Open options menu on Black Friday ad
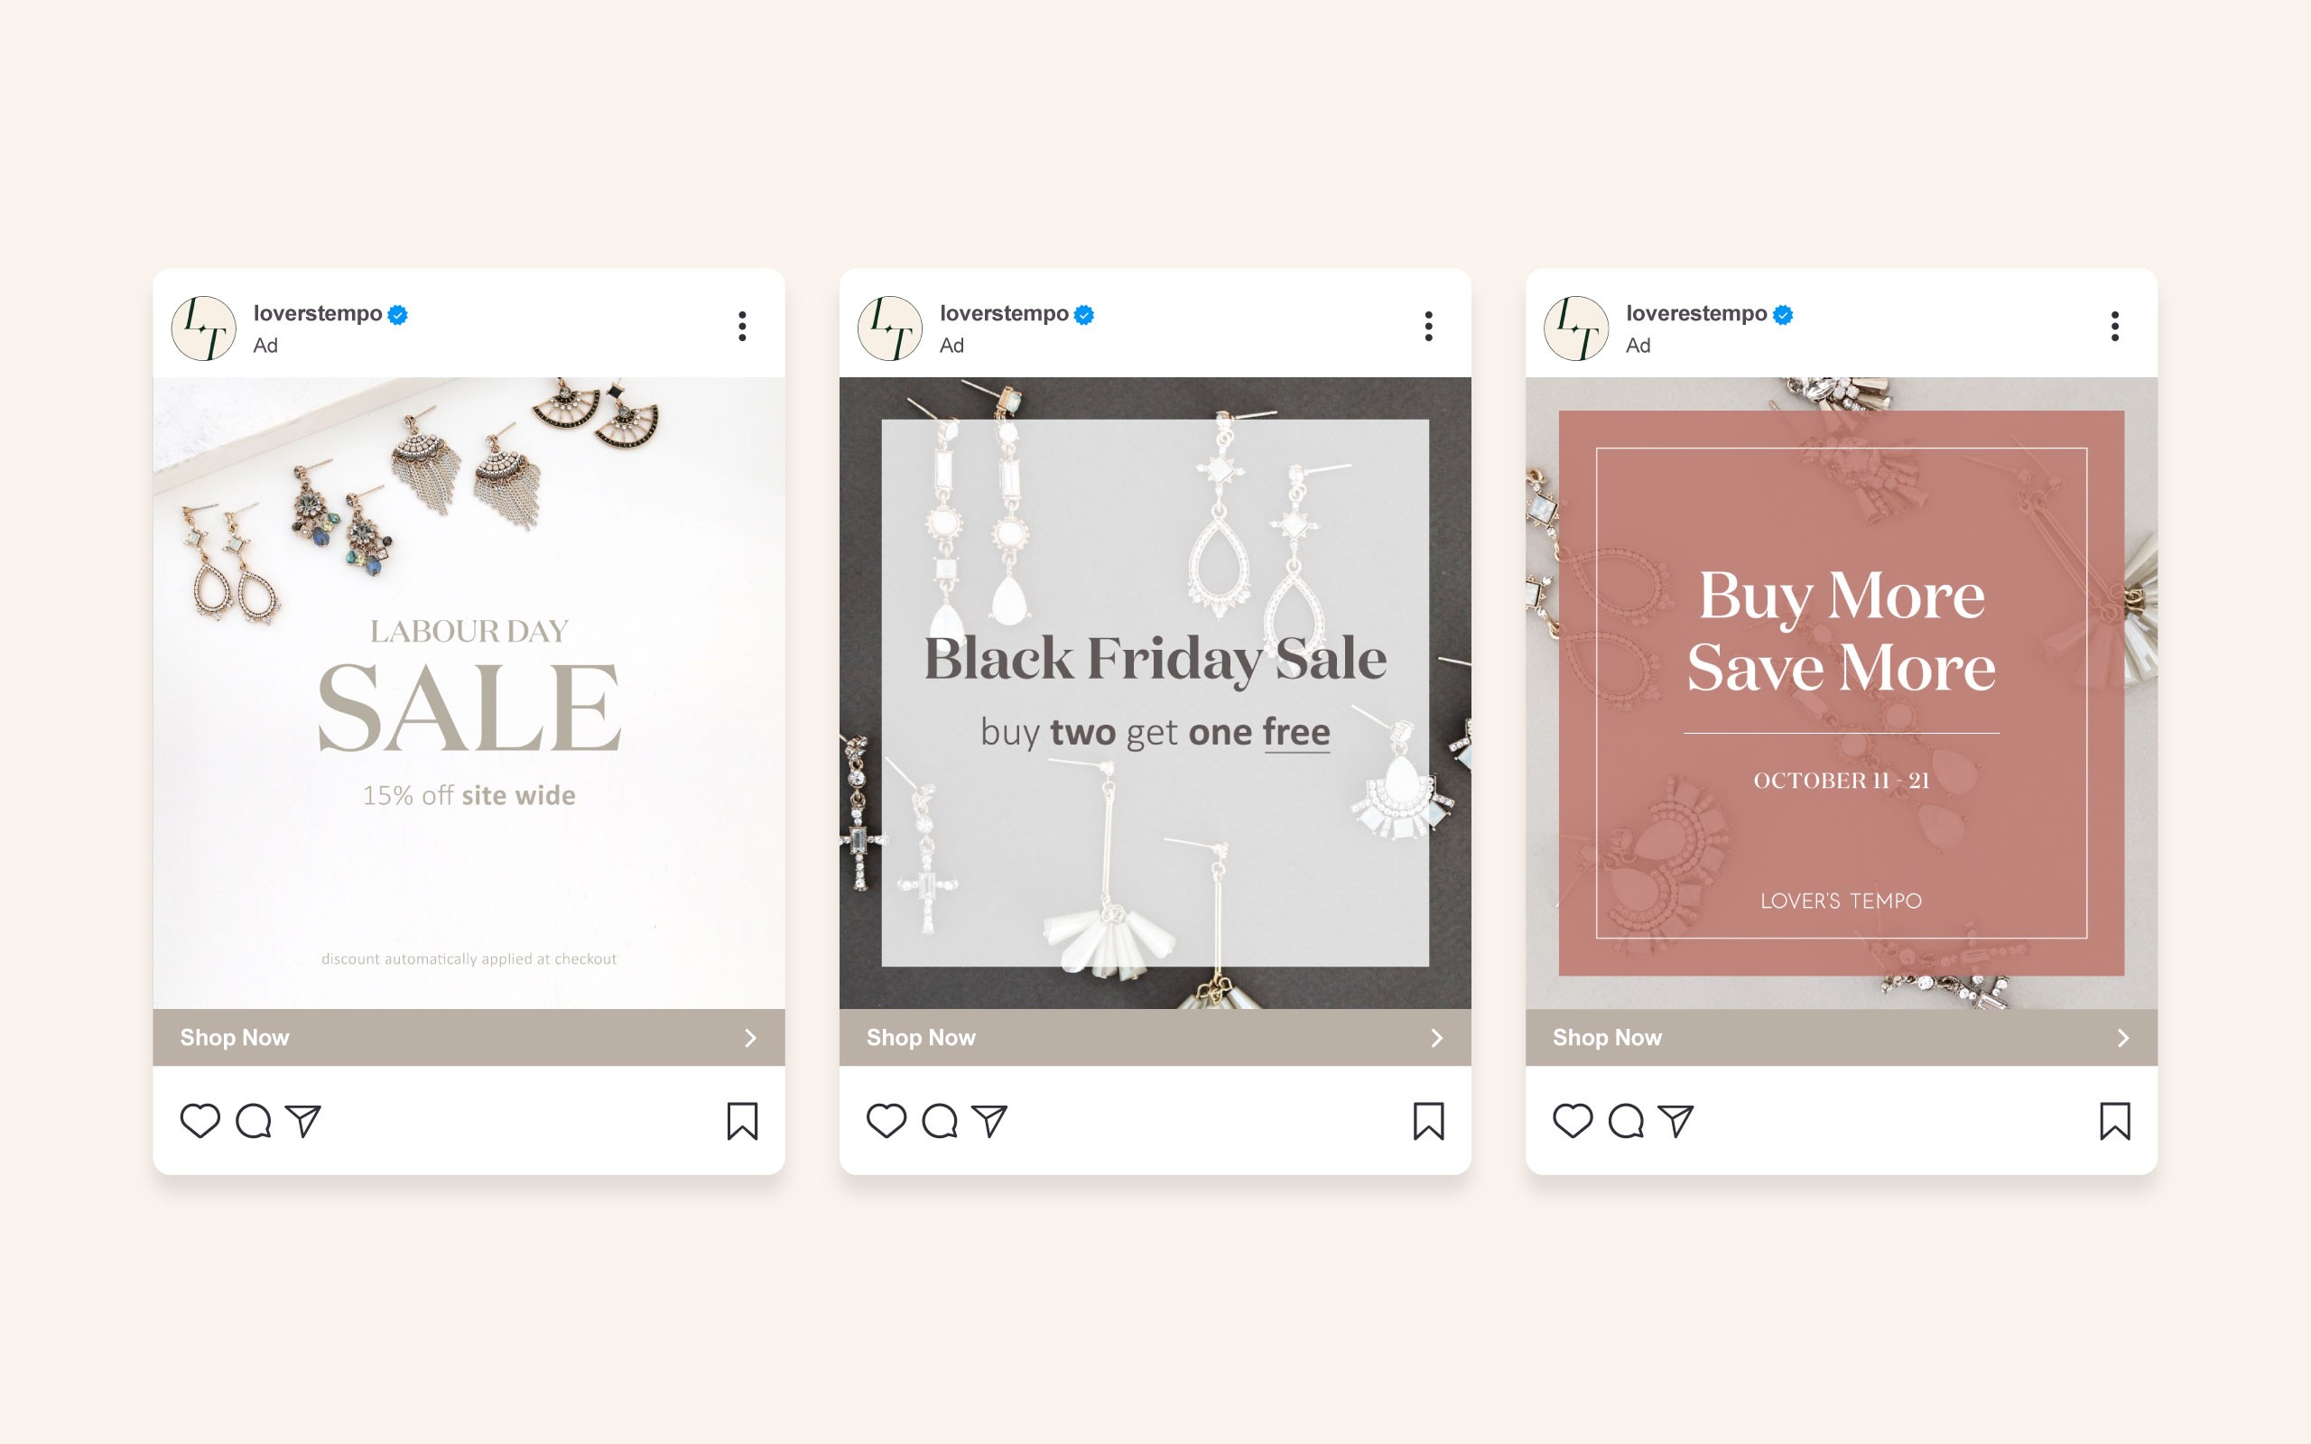The width and height of the screenshot is (2311, 1444). [x=1429, y=327]
